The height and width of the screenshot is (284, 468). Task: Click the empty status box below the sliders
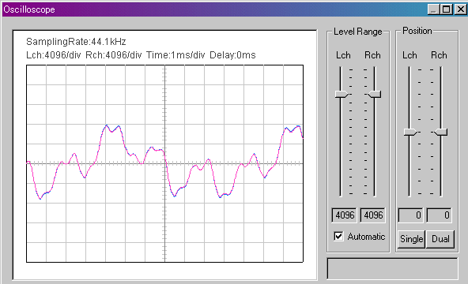click(x=392, y=268)
